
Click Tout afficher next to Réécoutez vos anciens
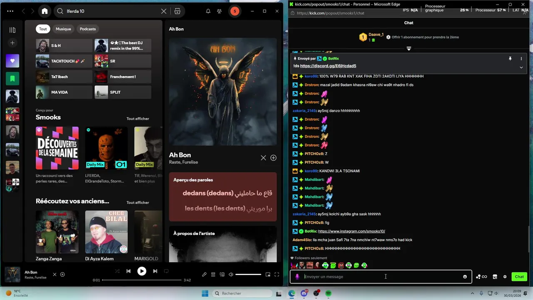coord(138,202)
